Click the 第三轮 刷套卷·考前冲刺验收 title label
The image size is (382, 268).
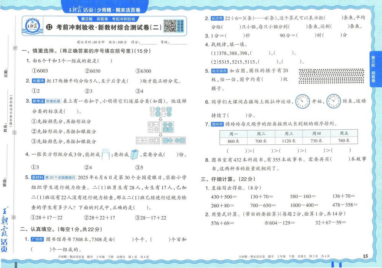coord(108,19)
